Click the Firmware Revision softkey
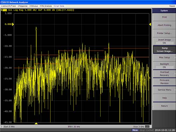 click(x=164, y=82)
